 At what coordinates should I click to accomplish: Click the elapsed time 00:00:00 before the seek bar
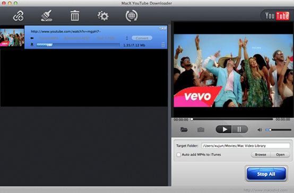[181, 119]
